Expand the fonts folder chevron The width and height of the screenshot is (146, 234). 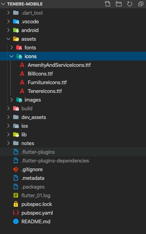(11, 47)
